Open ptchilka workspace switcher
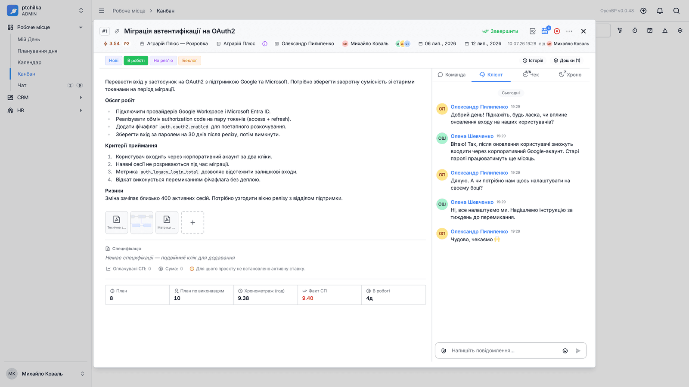 (x=46, y=11)
